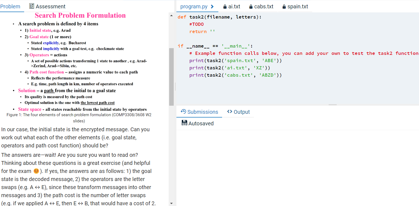419x206 pixels.
Task: Click the print task2 ai.txt line
Action: (230, 68)
